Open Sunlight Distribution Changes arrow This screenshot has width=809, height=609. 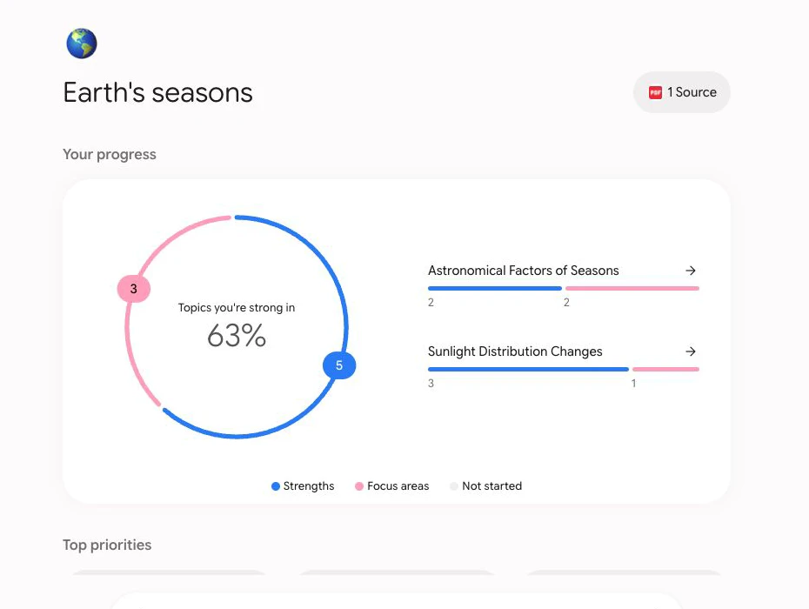pos(691,351)
